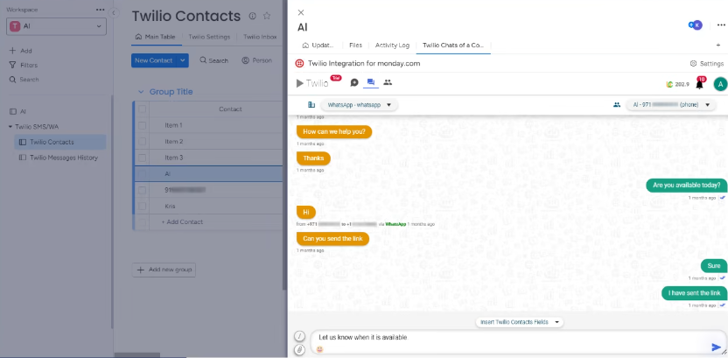Screen dimensions: 728x358
Task: Tick the select-all checkbox in Contact header
Action: [142, 109]
